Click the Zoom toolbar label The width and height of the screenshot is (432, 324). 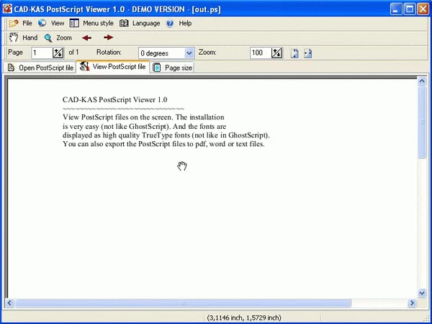click(64, 37)
